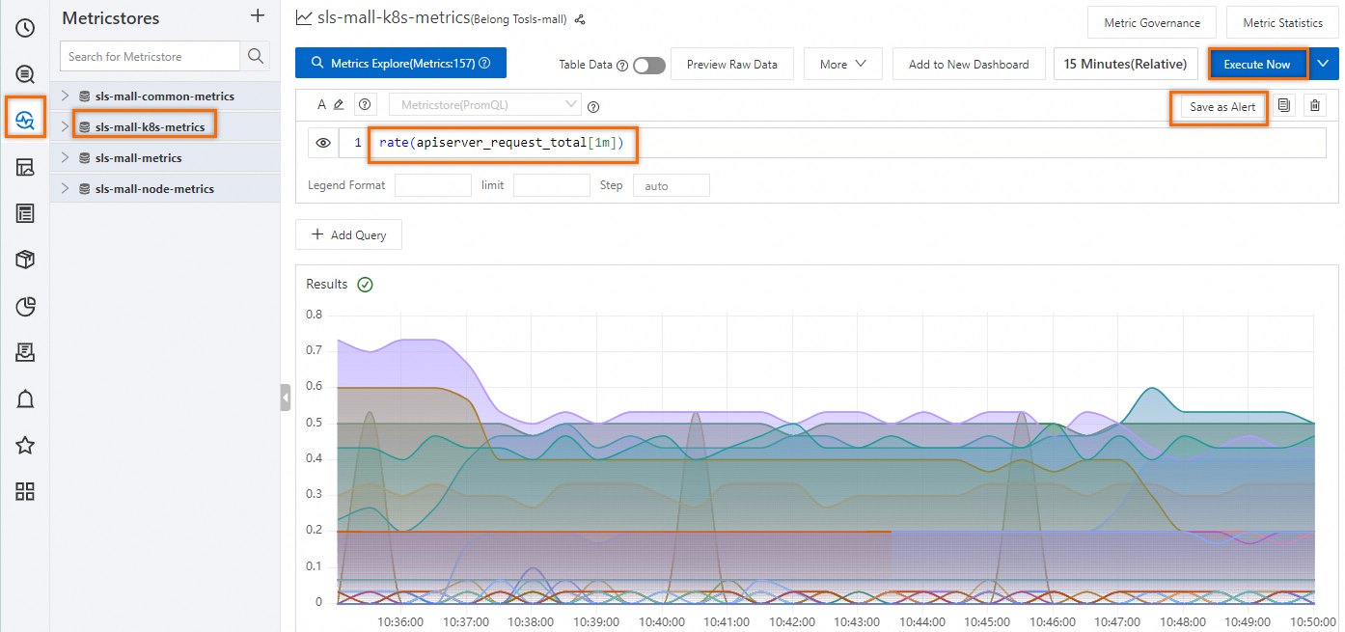Delete the query using the trash icon
The image size is (1345, 632).
(x=1315, y=106)
